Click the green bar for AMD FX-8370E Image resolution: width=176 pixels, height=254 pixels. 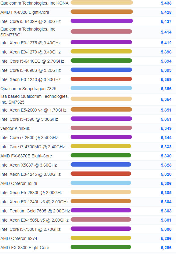(101, 155)
